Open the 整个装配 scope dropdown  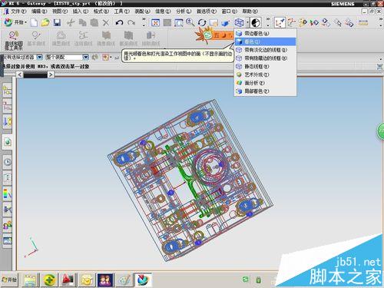86,57
